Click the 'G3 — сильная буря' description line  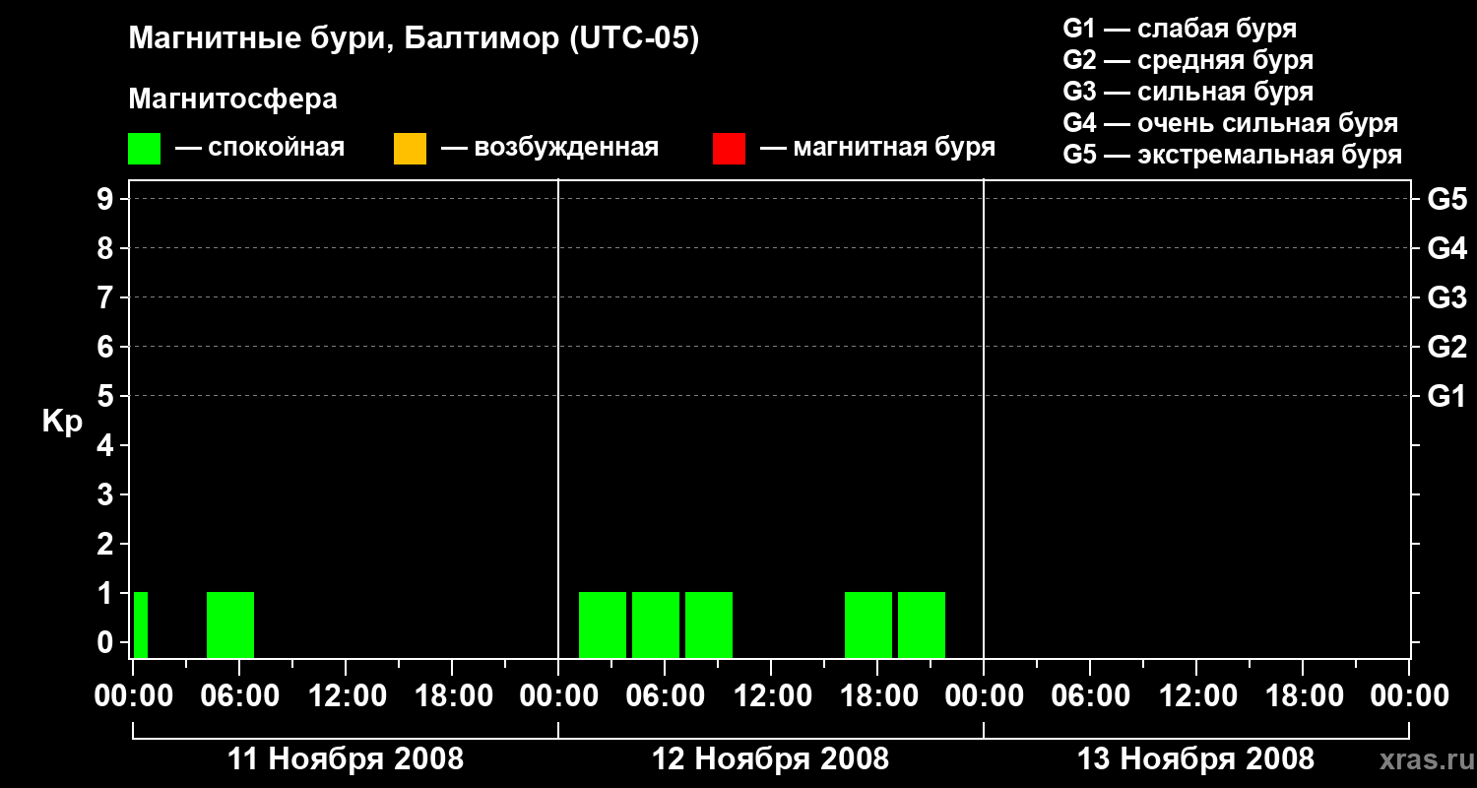(x=1188, y=92)
